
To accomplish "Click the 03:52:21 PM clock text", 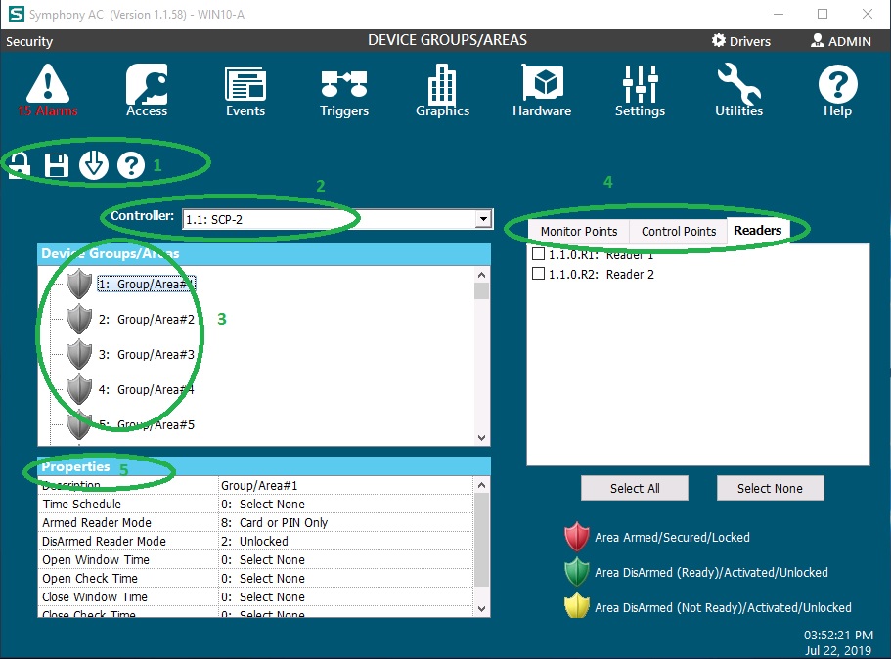I will coord(838,635).
